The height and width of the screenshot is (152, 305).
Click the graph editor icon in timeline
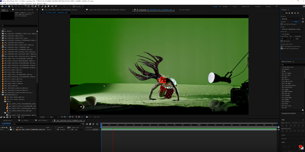pyautogui.click(x=97, y=124)
